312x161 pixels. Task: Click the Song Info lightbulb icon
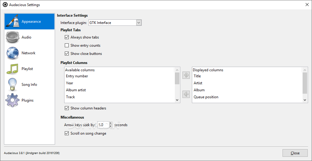click(12, 85)
